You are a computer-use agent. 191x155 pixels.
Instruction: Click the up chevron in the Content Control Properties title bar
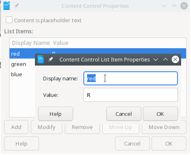[x=174, y=6]
